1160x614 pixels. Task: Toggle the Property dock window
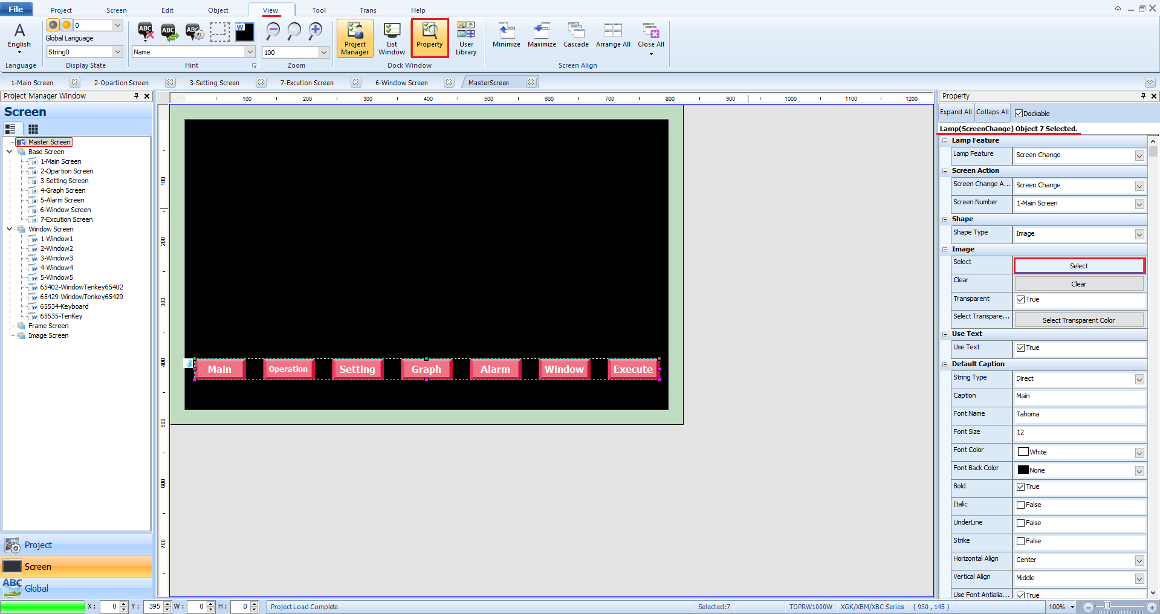pos(430,39)
